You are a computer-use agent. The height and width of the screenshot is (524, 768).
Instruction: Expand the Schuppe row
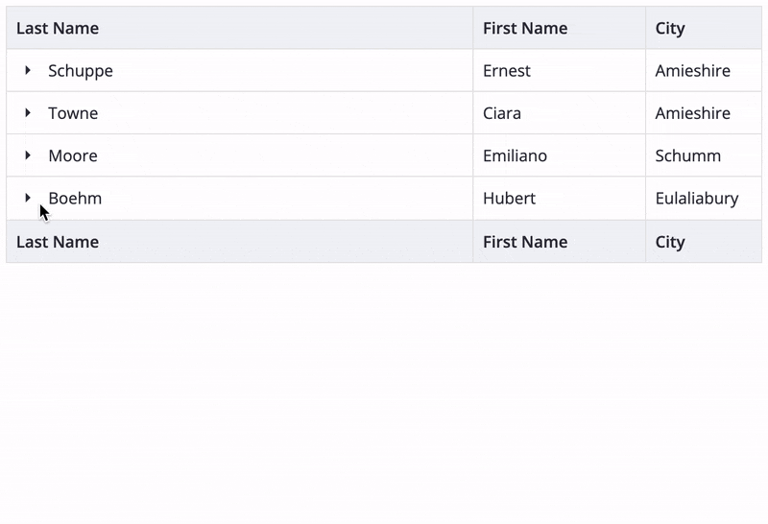28,70
